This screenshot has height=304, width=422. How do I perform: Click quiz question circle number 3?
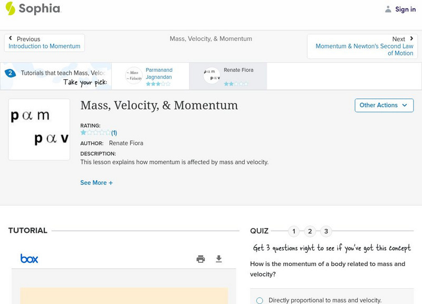click(x=327, y=231)
